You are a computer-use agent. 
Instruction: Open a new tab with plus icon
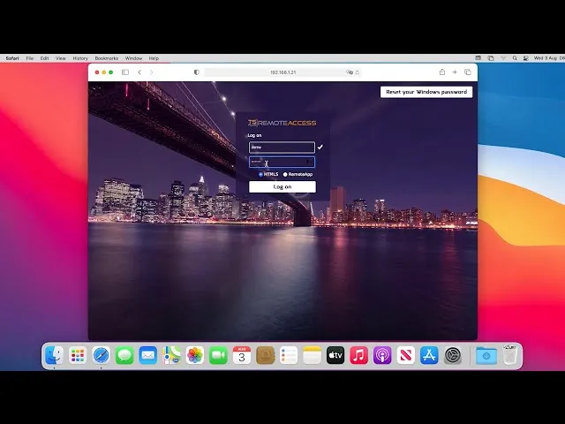click(x=455, y=72)
